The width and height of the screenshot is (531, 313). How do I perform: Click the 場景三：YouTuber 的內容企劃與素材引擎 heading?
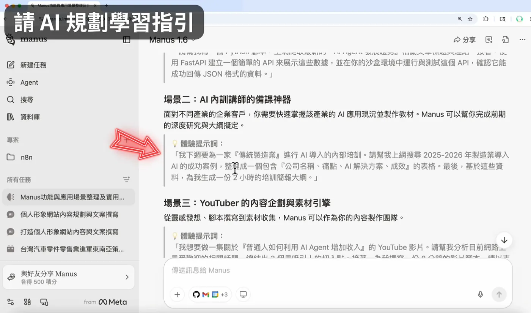[x=247, y=203]
